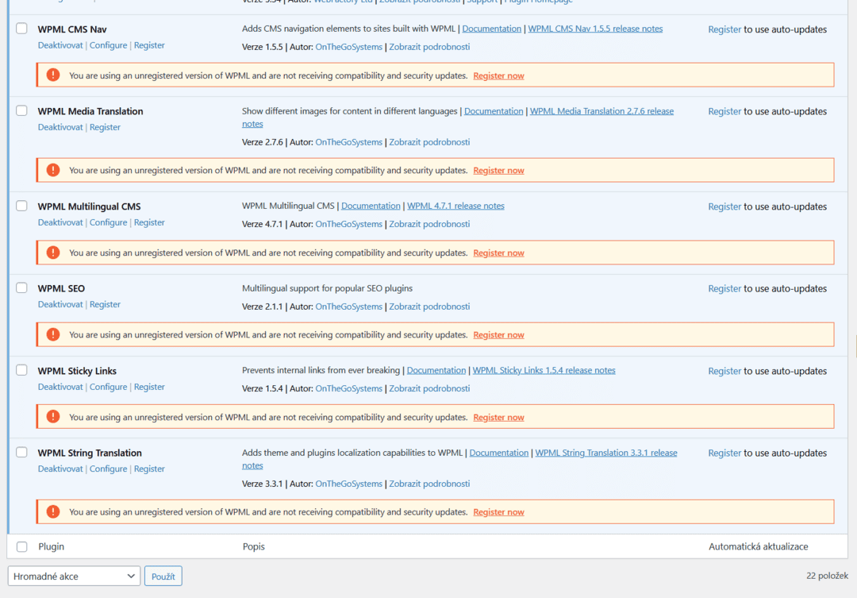Image resolution: width=857 pixels, height=598 pixels.
Task: Open Documentation for WPML Media Translation
Action: [x=494, y=111]
